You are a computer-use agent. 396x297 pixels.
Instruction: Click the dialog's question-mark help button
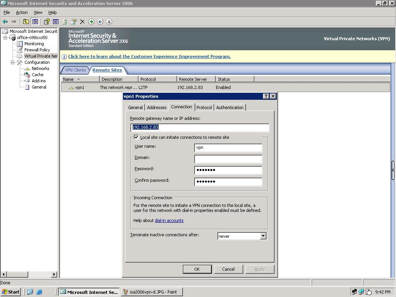266,96
